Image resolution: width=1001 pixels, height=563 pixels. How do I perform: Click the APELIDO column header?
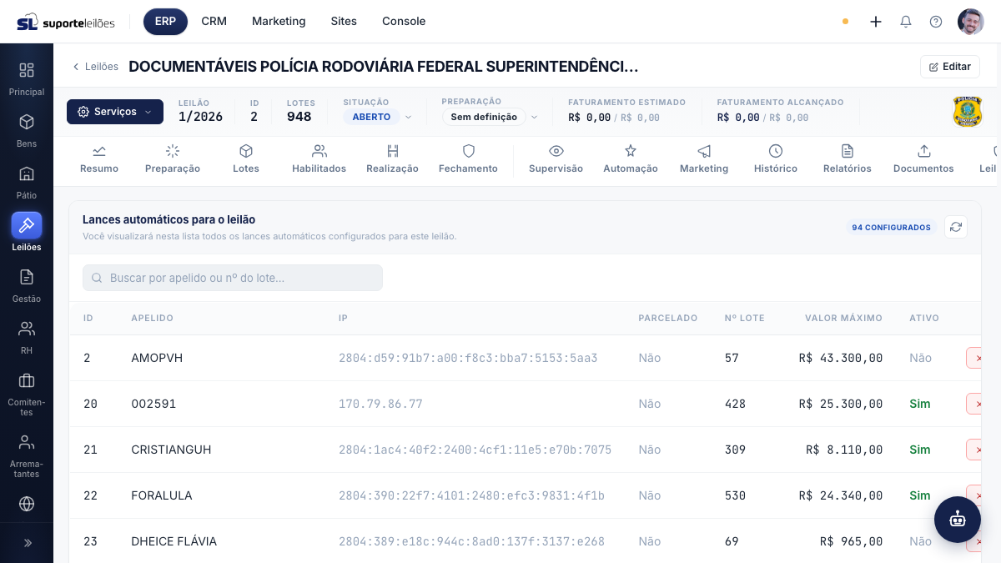point(153,318)
